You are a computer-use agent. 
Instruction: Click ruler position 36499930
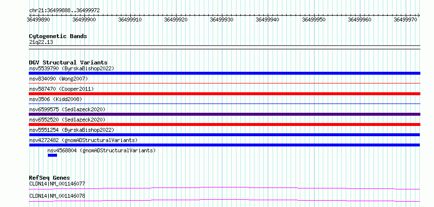pyautogui.click(x=222, y=20)
